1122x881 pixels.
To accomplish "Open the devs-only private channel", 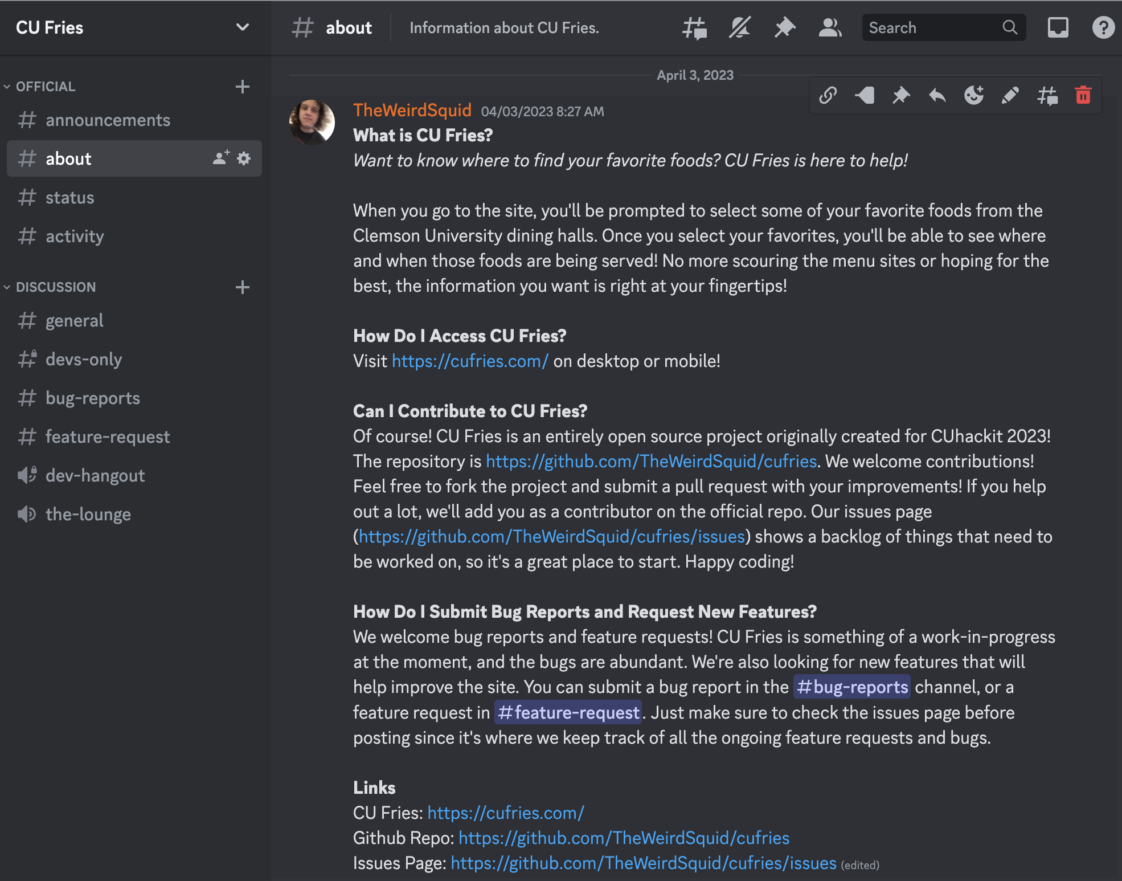I will point(134,359).
